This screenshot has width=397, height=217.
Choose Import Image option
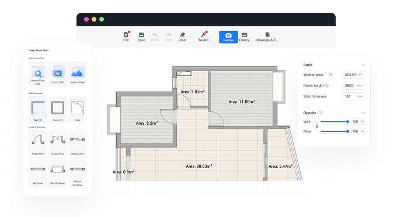pos(78,74)
